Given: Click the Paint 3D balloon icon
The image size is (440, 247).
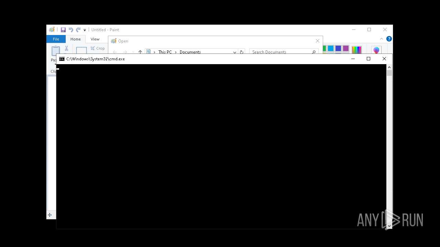Looking at the screenshot, I should (x=376, y=50).
